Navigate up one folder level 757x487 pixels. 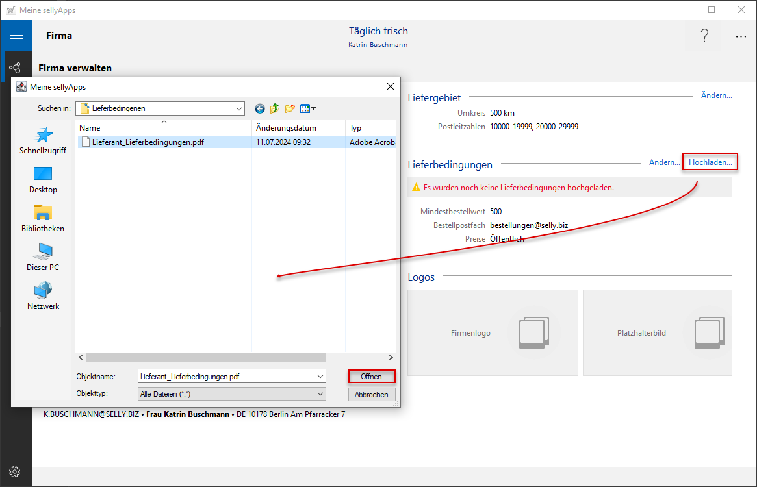[275, 108]
